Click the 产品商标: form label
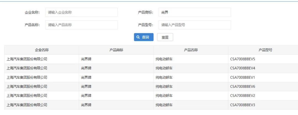Screen dimensions: 298x115 point(146,12)
